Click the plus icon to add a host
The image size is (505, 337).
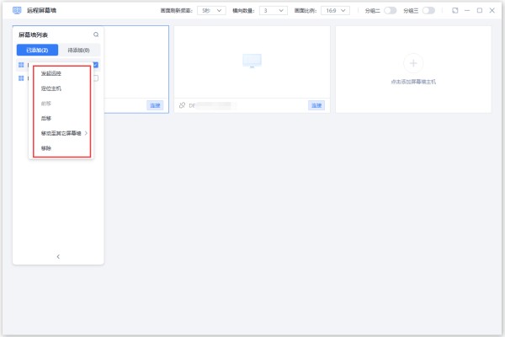pyautogui.click(x=413, y=63)
